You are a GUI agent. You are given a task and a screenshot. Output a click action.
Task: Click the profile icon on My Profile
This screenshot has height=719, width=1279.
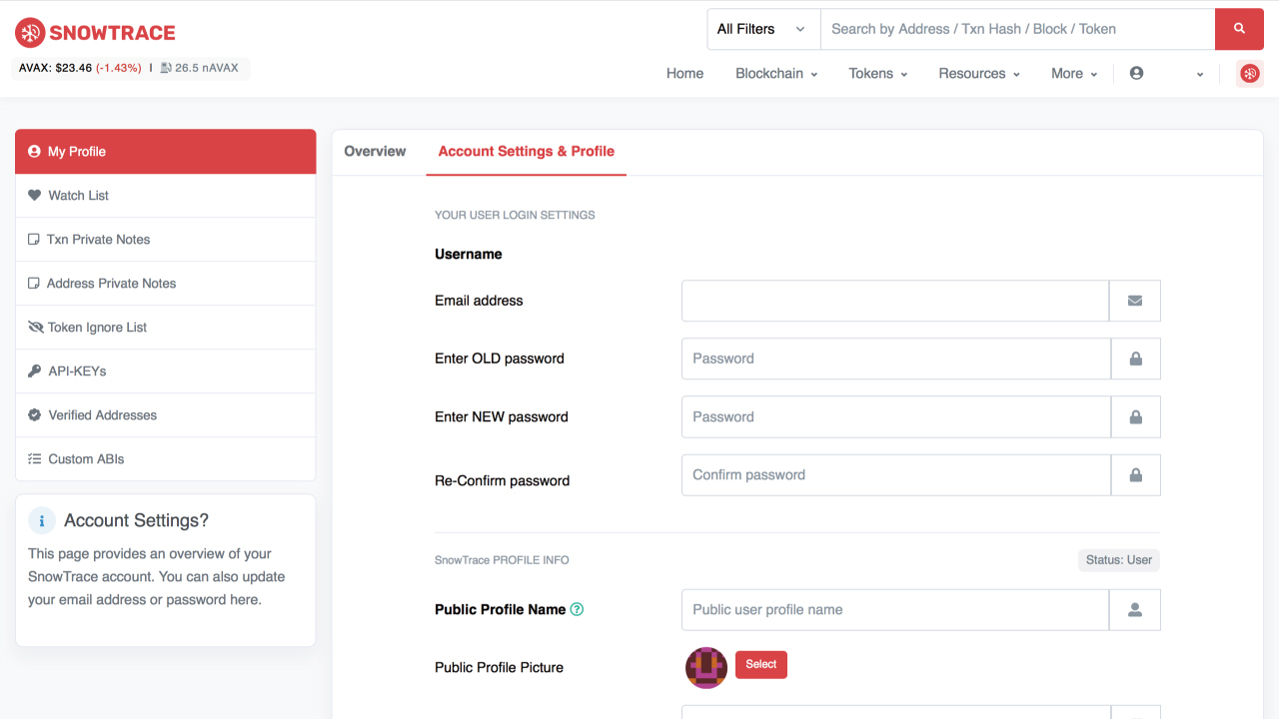tap(35, 152)
